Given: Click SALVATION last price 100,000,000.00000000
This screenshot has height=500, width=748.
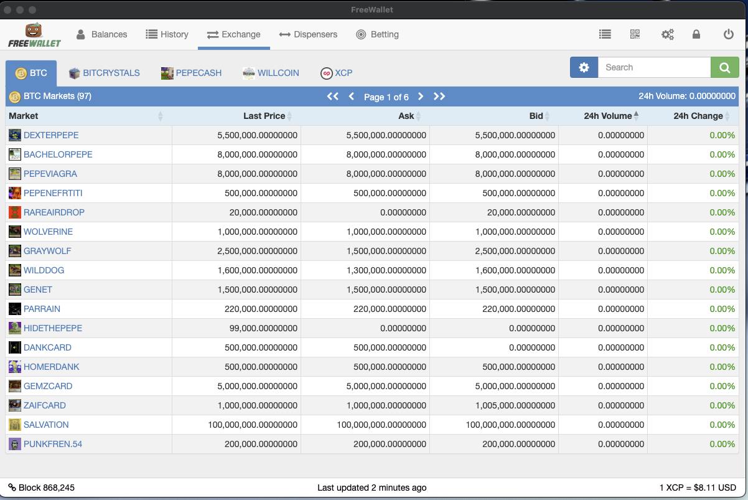Looking at the screenshot, I should pyautogui.click(x=253, y=425).
